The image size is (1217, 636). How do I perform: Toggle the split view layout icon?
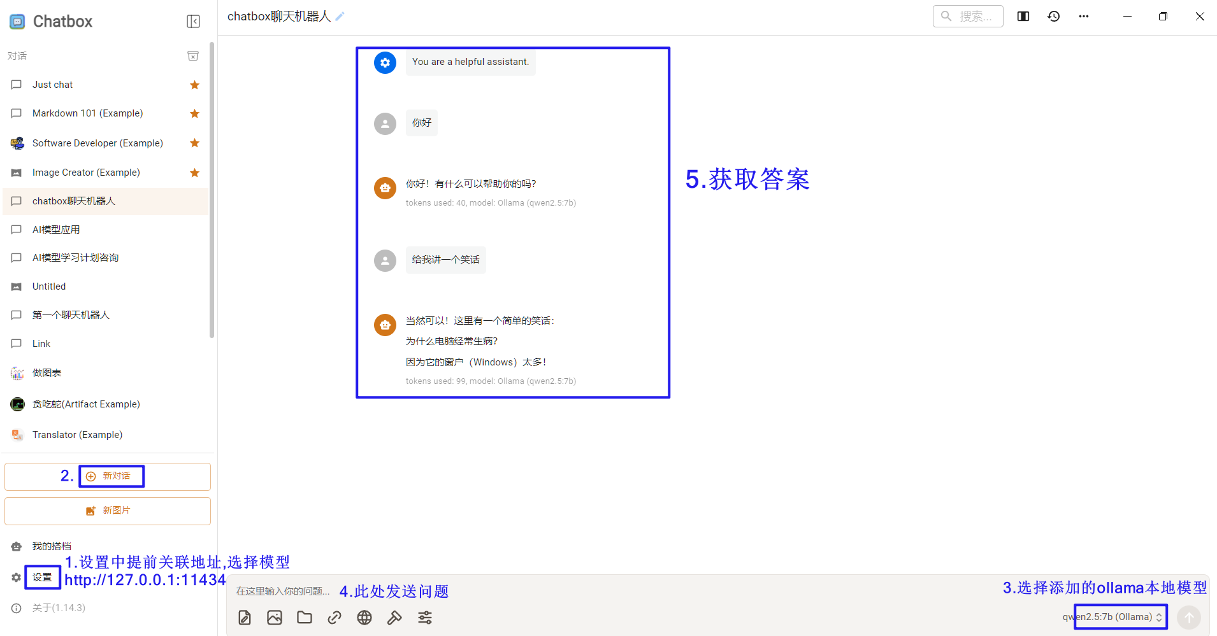click(1023, 17)
